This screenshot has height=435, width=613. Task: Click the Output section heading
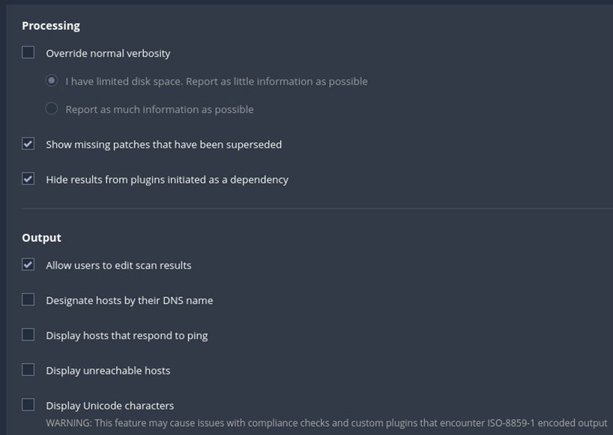[41, 238]
